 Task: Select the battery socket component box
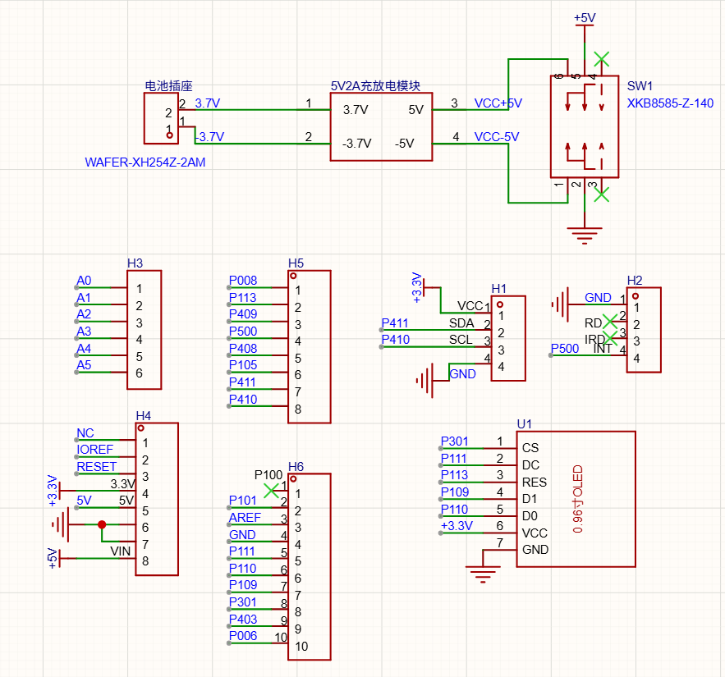coord(161,118)
